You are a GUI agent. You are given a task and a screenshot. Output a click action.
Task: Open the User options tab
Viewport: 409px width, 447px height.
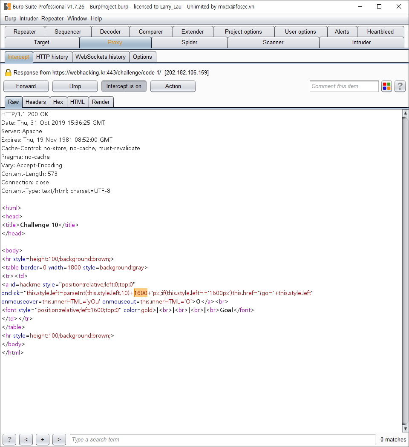(300, 32)
